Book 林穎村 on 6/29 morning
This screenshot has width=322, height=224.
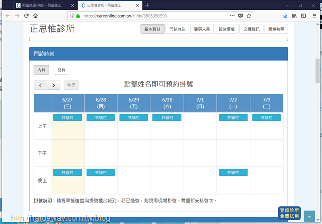[134, 118]
